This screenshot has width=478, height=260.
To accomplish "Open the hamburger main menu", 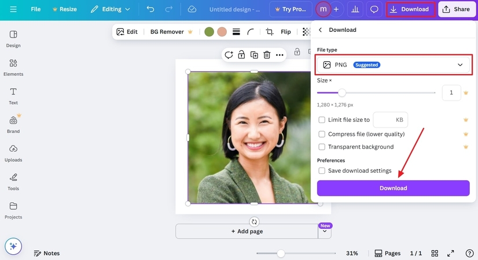I will [13, 9].
